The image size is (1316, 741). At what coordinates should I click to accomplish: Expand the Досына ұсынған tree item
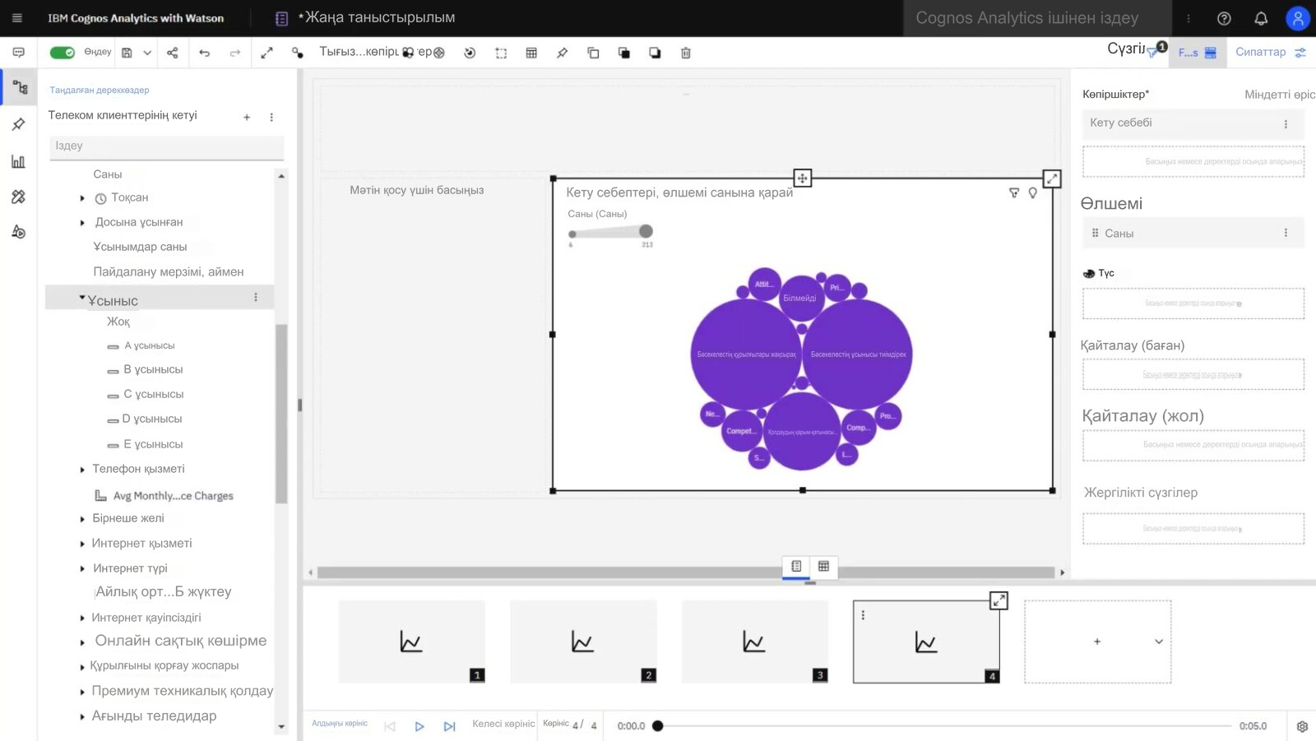point(82,223)
